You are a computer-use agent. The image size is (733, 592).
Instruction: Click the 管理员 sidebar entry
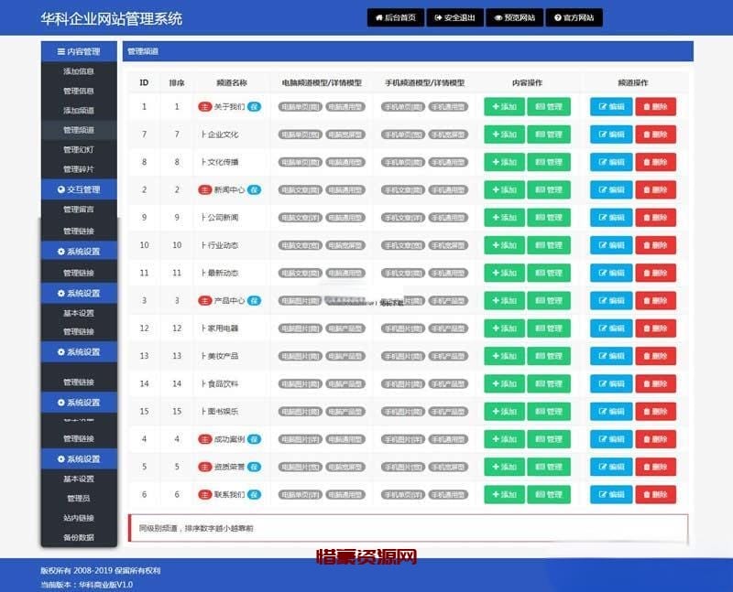pyautogui.click(x=79, y=499)
